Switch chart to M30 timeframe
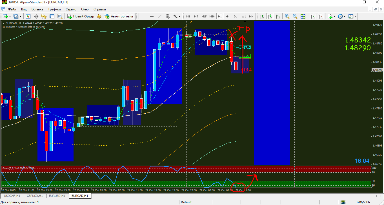The width and height of the screenshot is (384, 205). (x=212, y=16)
